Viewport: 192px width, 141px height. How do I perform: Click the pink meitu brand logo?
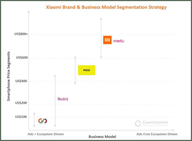pos(119,41)
